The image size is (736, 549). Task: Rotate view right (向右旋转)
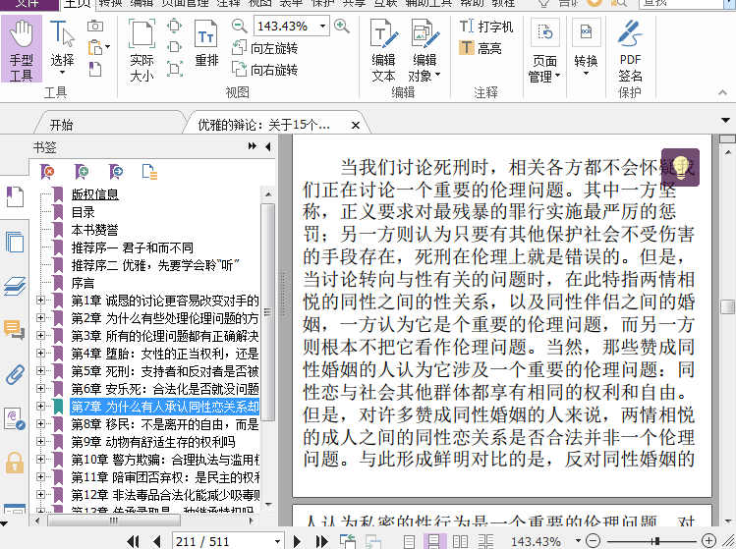(x=264, y=70)
